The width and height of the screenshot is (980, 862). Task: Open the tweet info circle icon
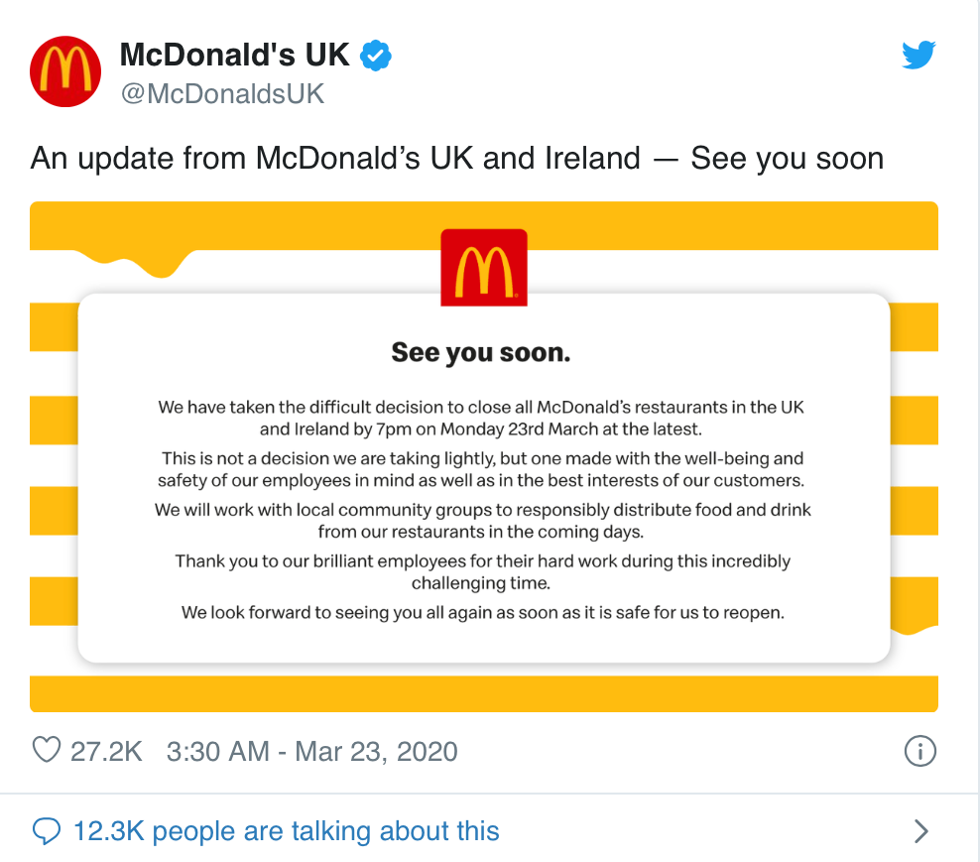click(920, 751)
